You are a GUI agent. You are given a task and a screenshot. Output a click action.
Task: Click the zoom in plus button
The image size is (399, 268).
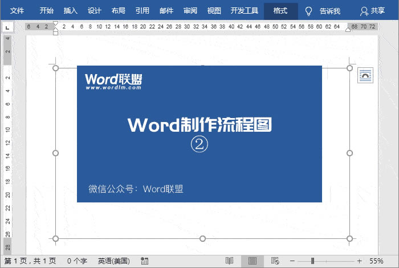(359, 261)
